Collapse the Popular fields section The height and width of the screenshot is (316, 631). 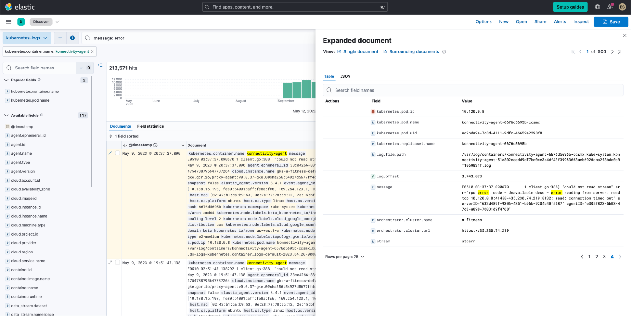coord(6,80)
